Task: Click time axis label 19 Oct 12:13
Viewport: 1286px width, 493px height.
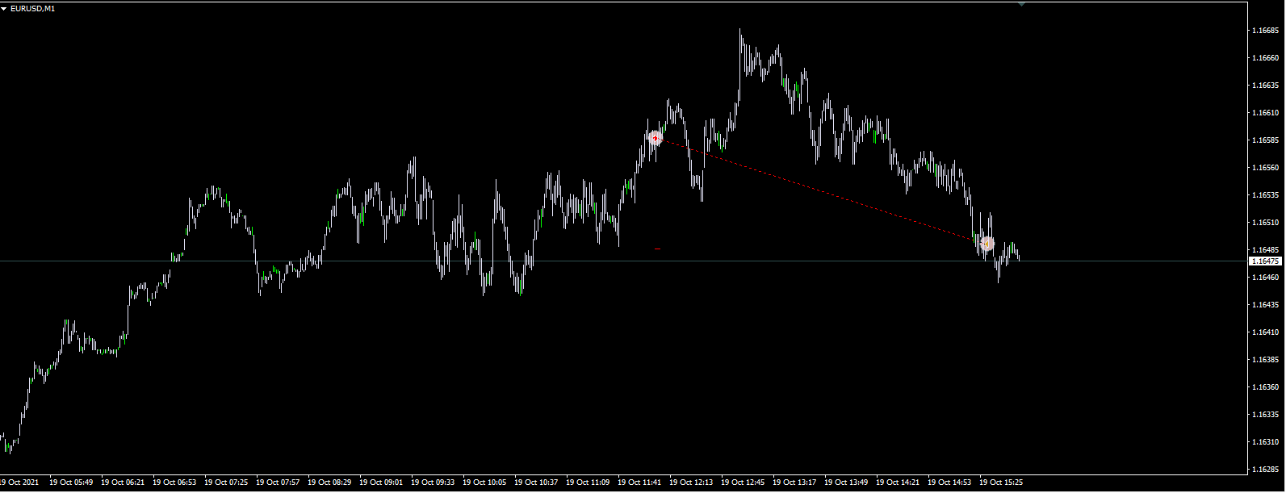Action: pos(691,483)
